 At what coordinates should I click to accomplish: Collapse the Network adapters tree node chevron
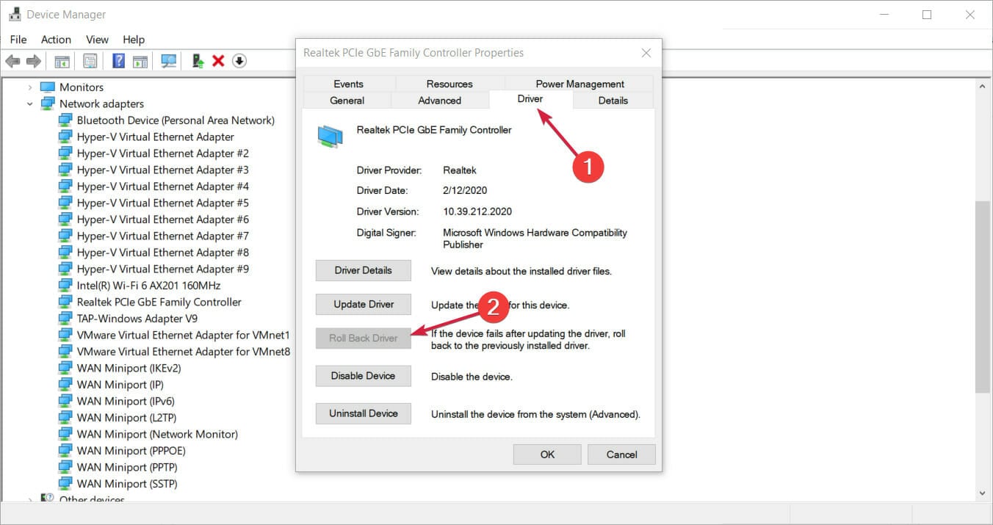tap(30, 104)
